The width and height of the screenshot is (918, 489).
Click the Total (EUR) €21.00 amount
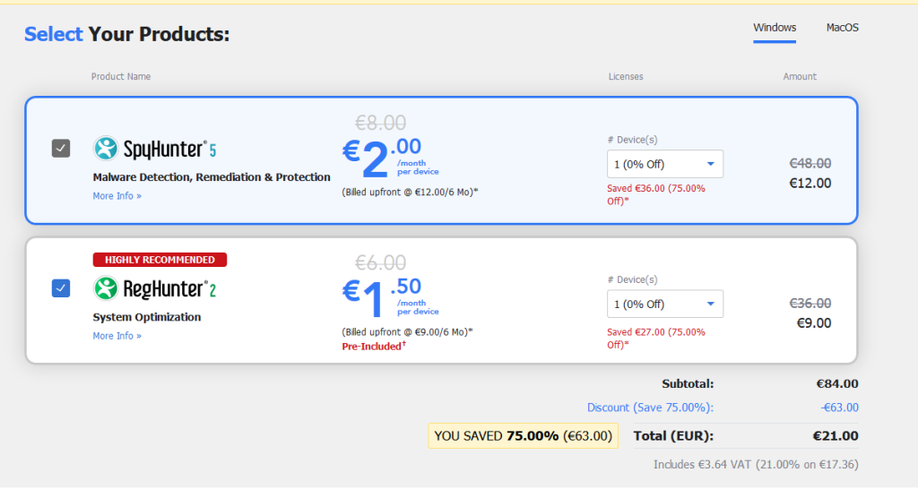pyautogui.click(x=836, y=436)
